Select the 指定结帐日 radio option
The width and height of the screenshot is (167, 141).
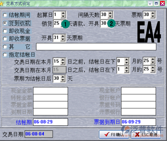pos(5,55)
